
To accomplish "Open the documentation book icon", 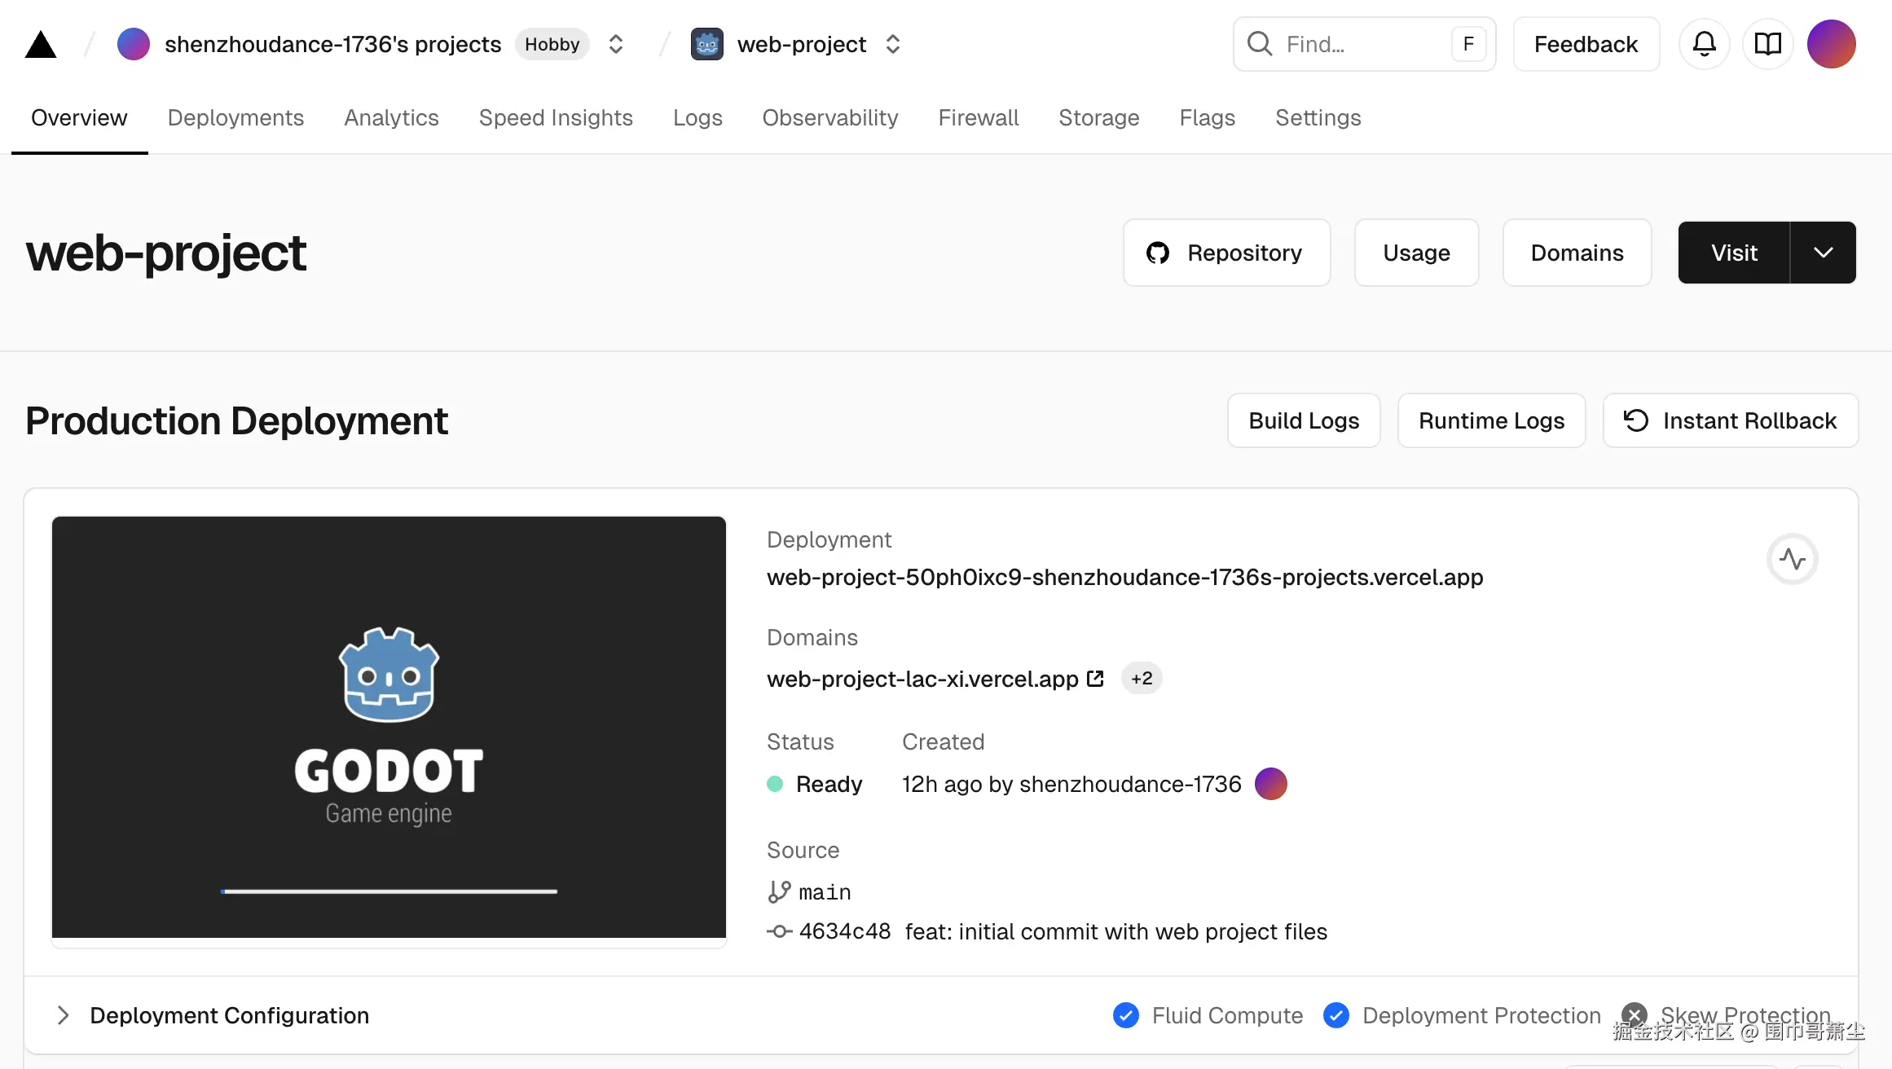I will (x=1767, y=44).
